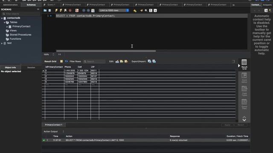Collapse the contactsdb schema

click(2, 18)
